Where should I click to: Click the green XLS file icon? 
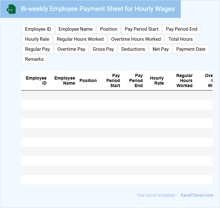click(x=11, y=9)
